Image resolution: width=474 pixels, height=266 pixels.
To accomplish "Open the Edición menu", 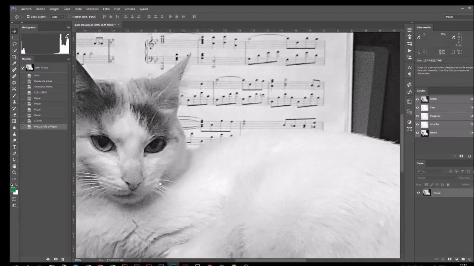I will click(40, 9).
